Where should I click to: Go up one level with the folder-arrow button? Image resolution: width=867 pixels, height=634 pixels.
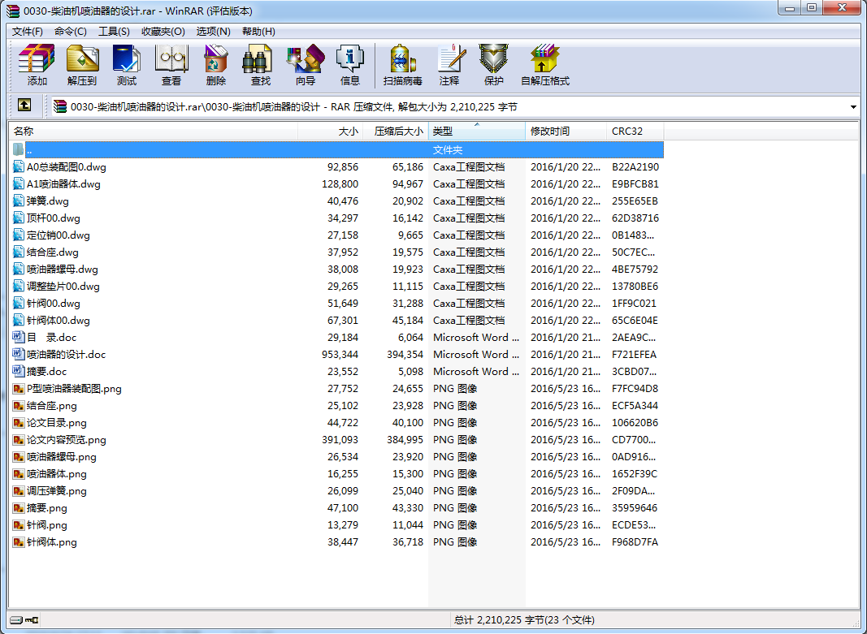tap(24, 106)
